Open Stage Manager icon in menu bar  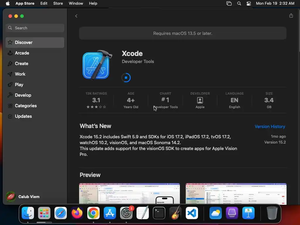pos(229,4)
